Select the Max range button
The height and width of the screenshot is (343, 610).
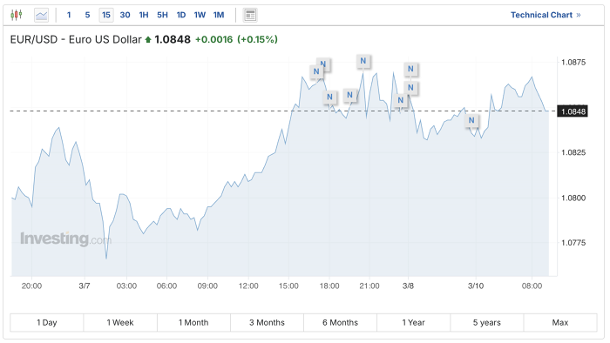point(560,322)
